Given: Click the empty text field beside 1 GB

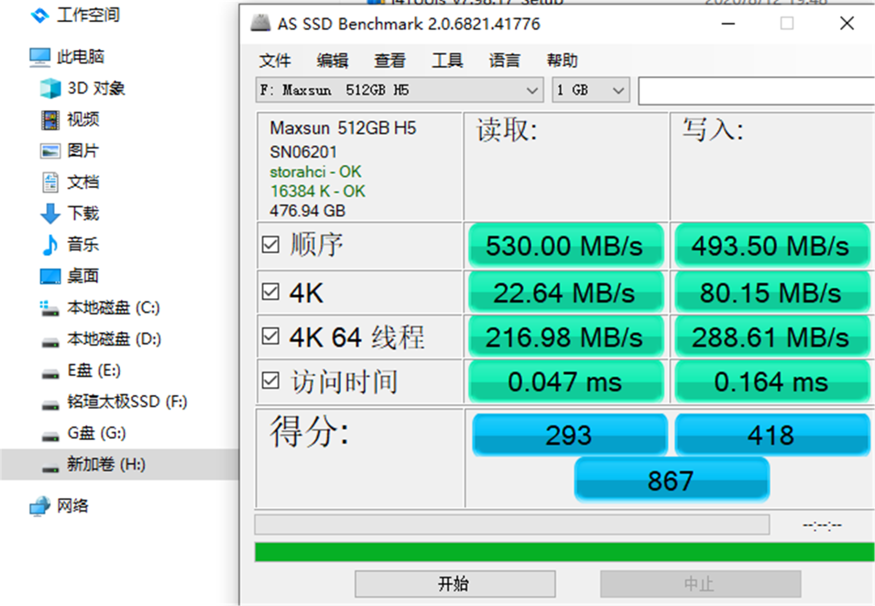Looking at the screenshot, I should [x=757, y=91].
